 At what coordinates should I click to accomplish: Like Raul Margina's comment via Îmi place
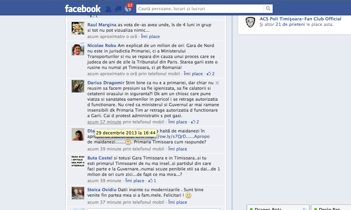150,36
